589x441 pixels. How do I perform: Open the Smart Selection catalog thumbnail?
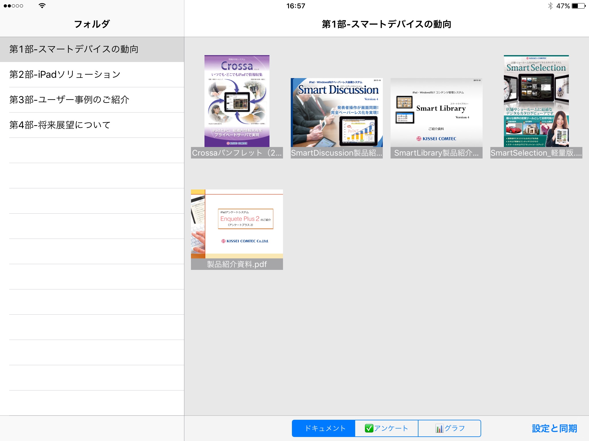[536, 101]
